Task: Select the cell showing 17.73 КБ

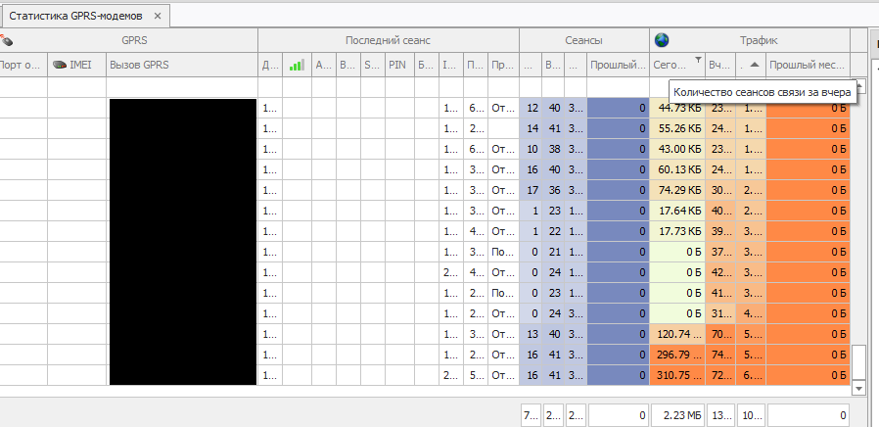Action: tap(677, 231)
